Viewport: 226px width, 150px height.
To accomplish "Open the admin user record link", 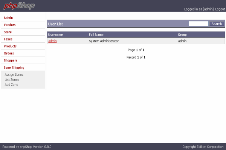I will click(x=52, y=41).
